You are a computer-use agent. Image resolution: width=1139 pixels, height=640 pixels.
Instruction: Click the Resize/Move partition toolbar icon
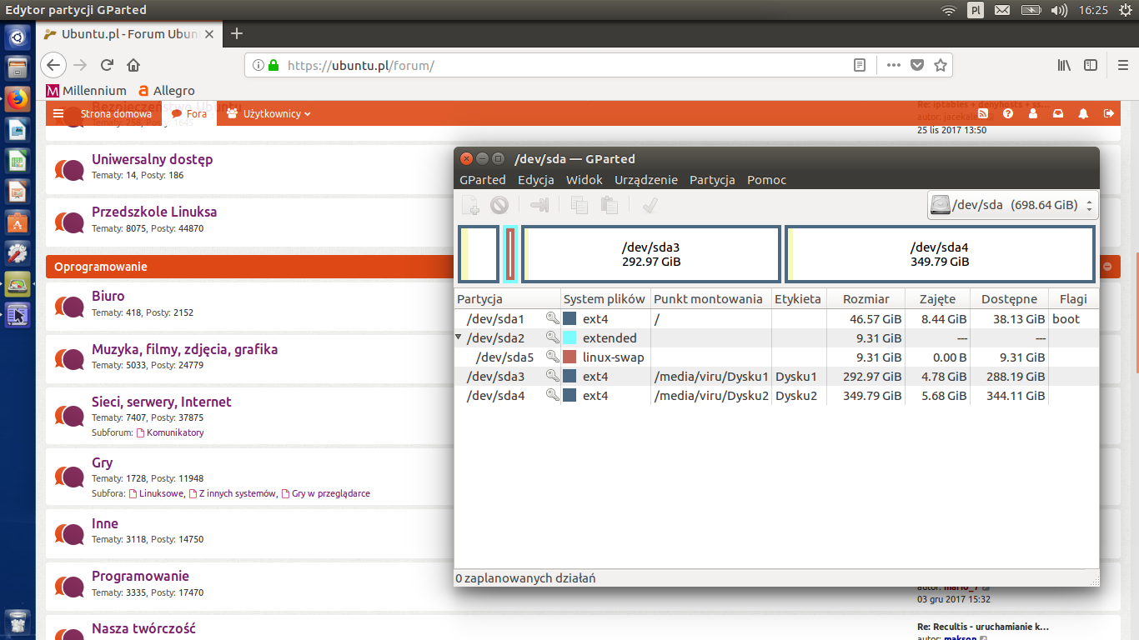click(x=539, y=205)
